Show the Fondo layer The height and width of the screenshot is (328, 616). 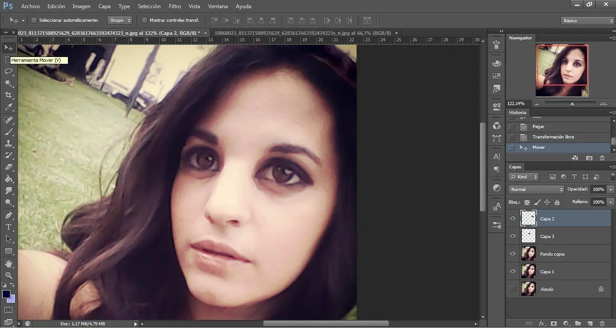coord(513,289)
